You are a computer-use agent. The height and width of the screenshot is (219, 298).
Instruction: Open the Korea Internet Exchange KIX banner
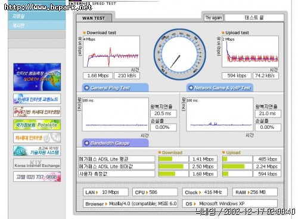click(37, 164)
